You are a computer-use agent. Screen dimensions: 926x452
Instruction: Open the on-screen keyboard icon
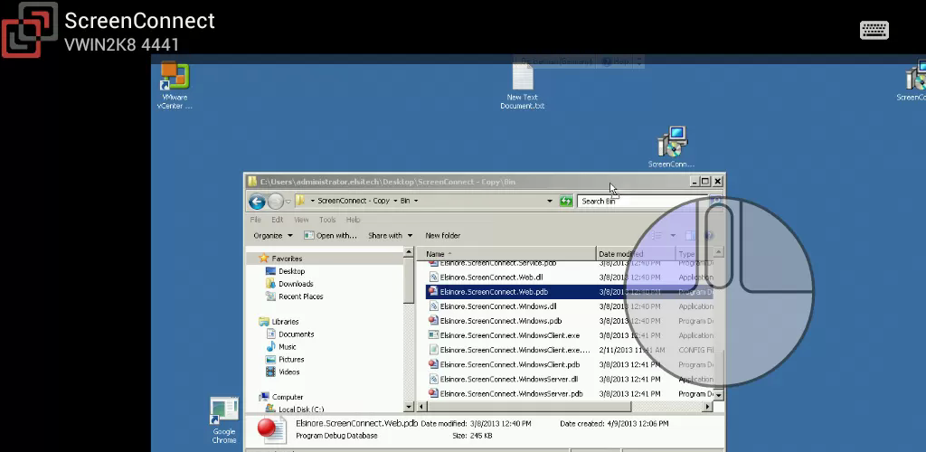(x=874, y=30)
